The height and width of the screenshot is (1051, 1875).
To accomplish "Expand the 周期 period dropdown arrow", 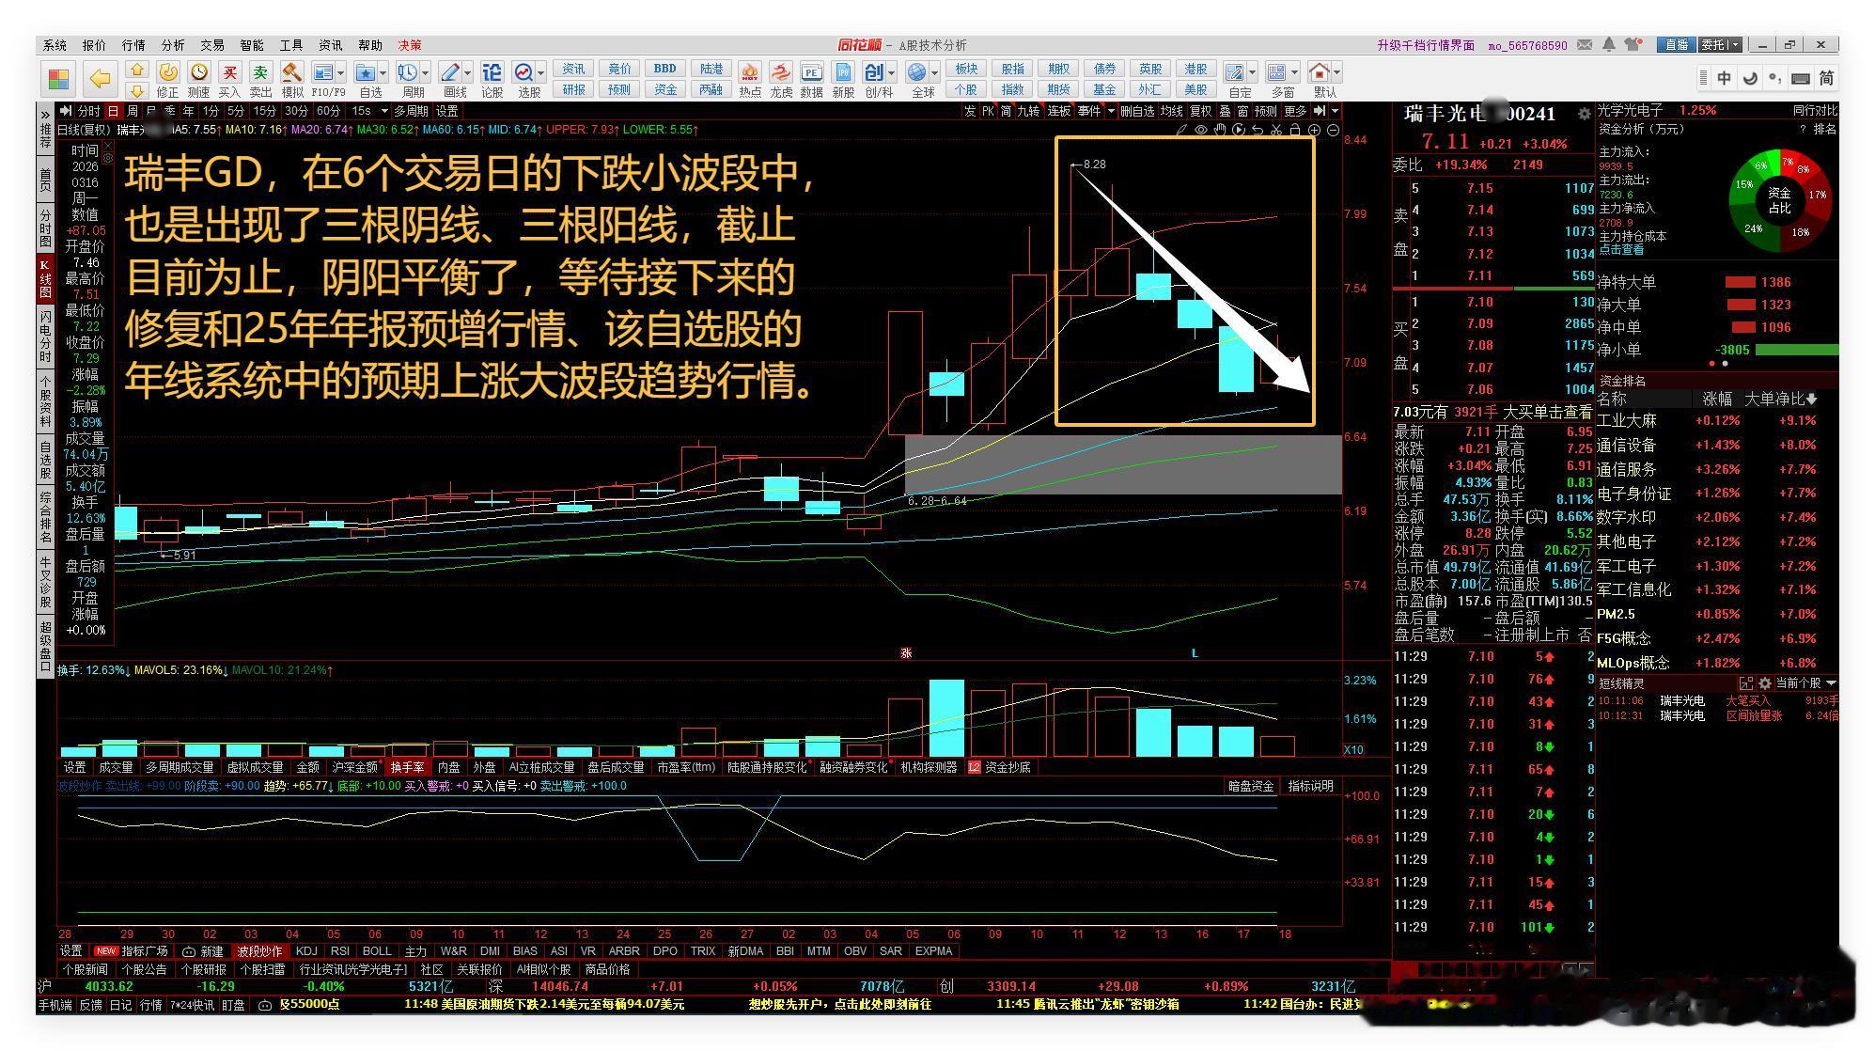I will point(426,73).
